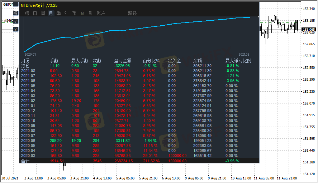Switch to the 年 yearly tab
Screen dimensions: 318x183
(66, 13)
